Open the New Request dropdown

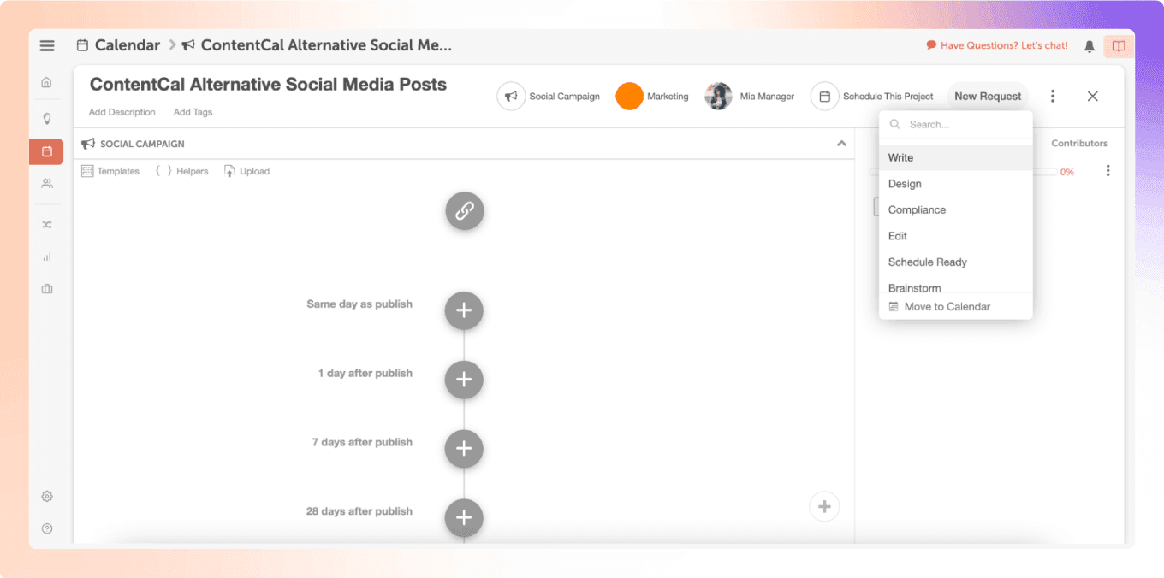(x=988, y=97)
